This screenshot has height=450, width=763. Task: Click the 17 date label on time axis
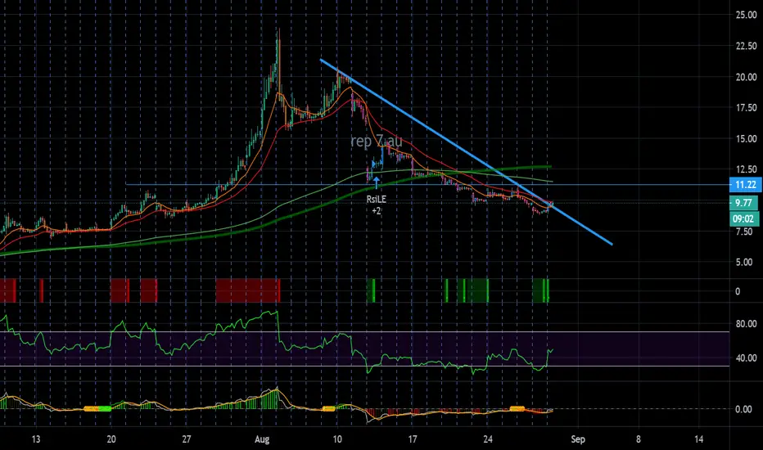[x=412, y=439]
